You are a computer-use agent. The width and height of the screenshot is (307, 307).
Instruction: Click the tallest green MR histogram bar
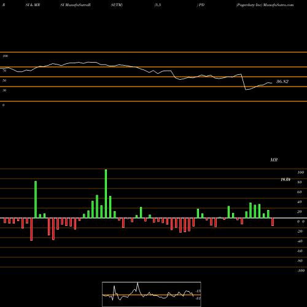tap(106, 193)
